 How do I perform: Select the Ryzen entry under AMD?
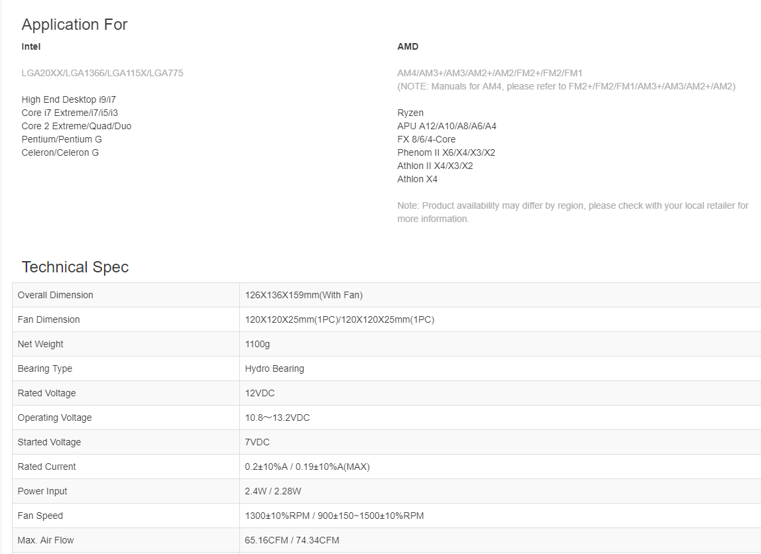coord(410,113)
